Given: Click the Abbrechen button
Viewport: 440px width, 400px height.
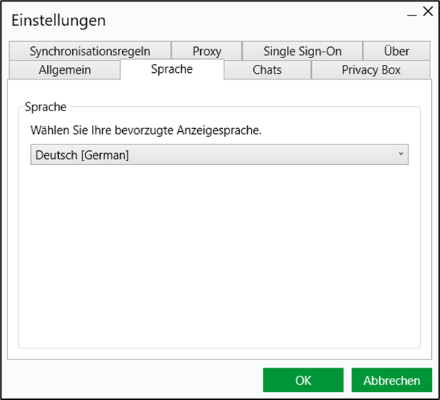Looking at the screenshot, I should [x=391, y=380].
